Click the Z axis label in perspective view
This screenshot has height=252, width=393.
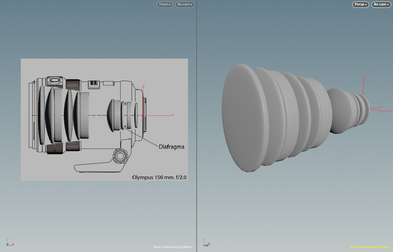(x=390, y=111)
